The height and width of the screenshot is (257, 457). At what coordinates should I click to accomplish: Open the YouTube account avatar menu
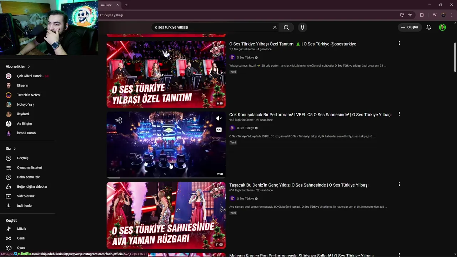pyautogui.click(x=442, y=27)
